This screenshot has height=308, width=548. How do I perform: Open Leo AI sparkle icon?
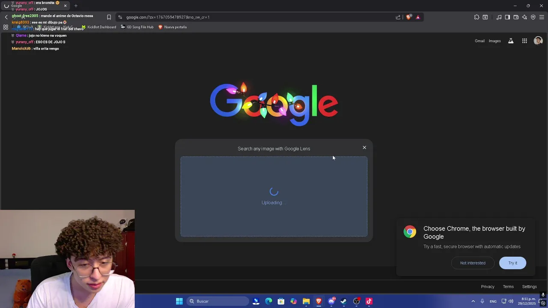click(x=524, y=17)
